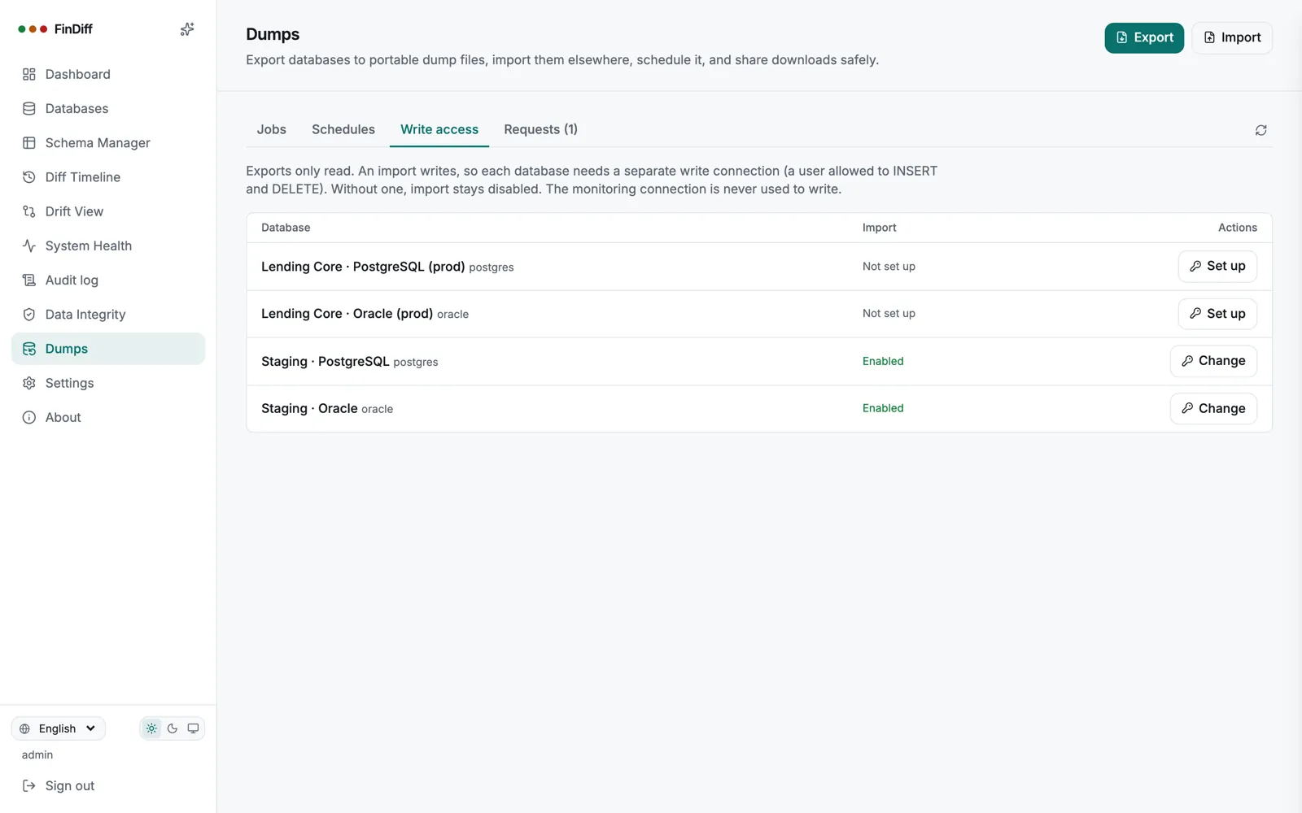Go to Databases page
This screenshot has height=813, width=1302.
pyautogui.click(x=108, y=108)
